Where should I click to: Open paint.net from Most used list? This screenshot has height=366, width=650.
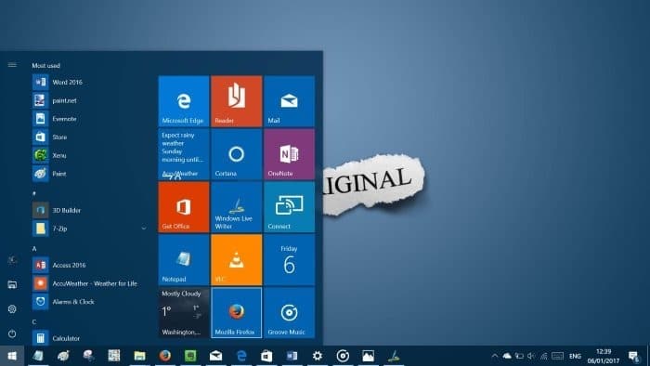coord(90,100)
